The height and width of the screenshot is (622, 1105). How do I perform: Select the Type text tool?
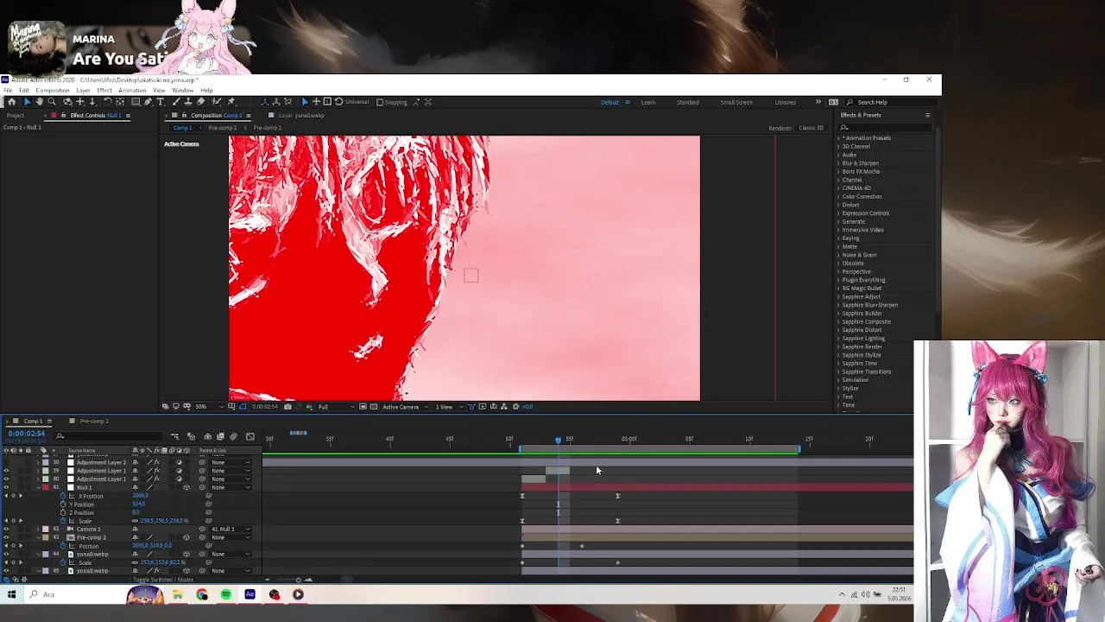[161, 102]
